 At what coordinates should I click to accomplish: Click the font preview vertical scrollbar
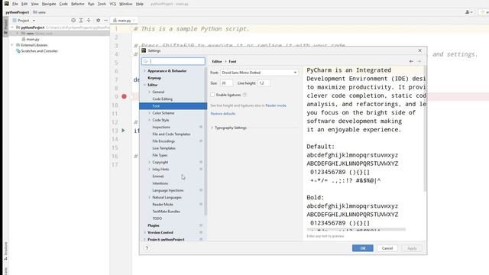coord(425,129)
